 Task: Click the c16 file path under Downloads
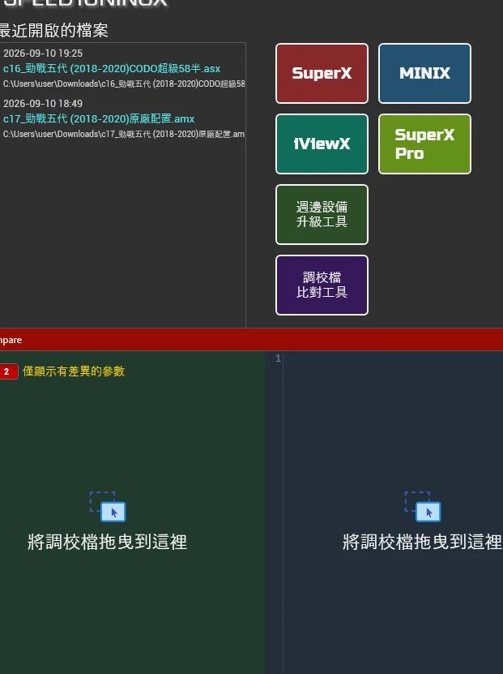124,84
